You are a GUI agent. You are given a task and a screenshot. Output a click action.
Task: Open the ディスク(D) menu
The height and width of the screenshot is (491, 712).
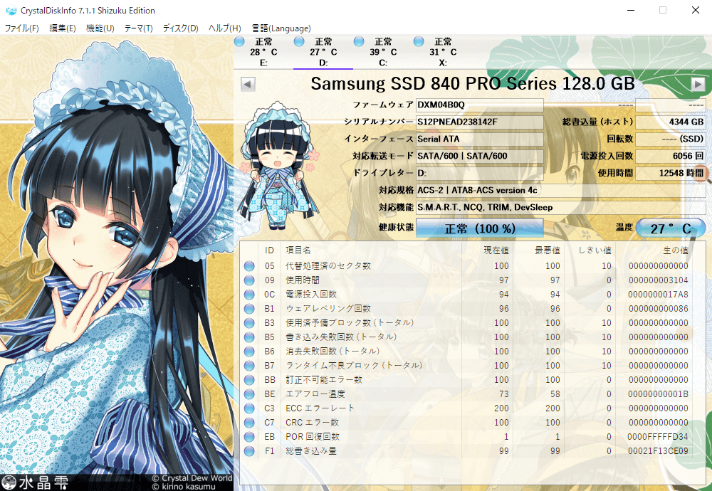[180, 28]
